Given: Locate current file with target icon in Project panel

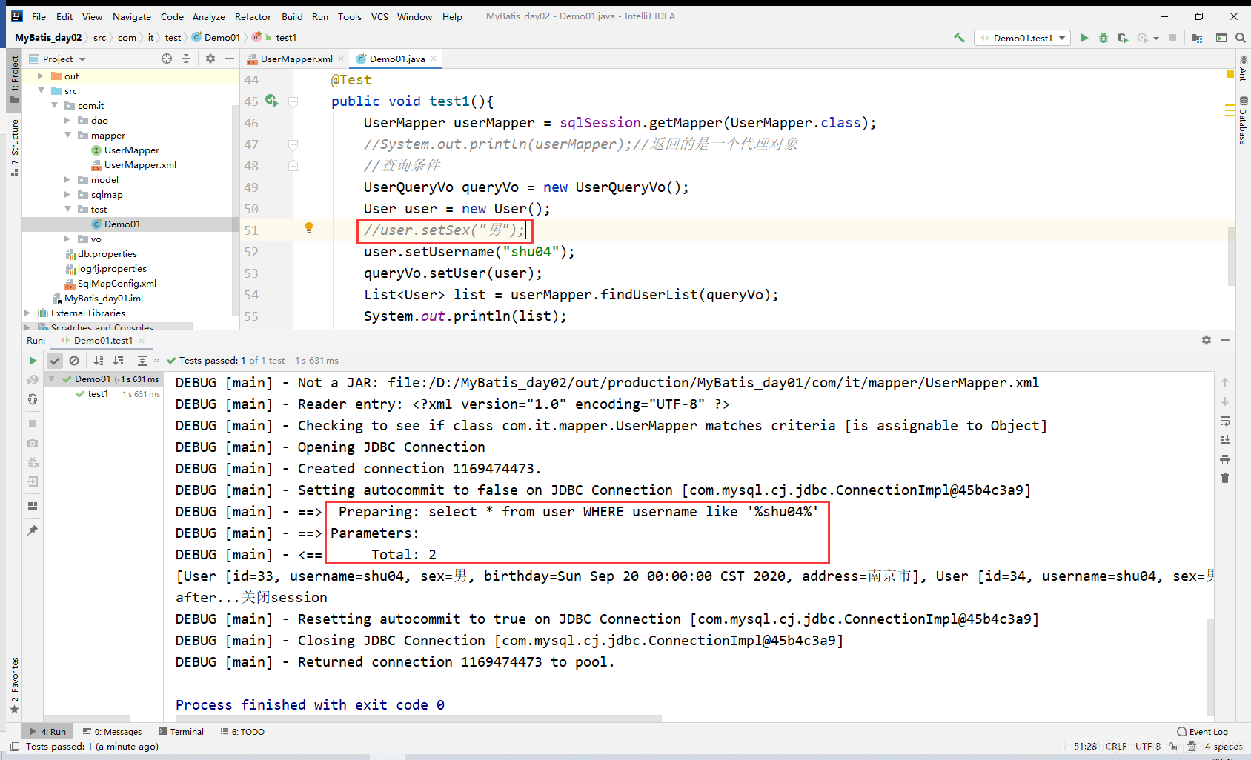Looking at the screenshot, I should (167, 59).
